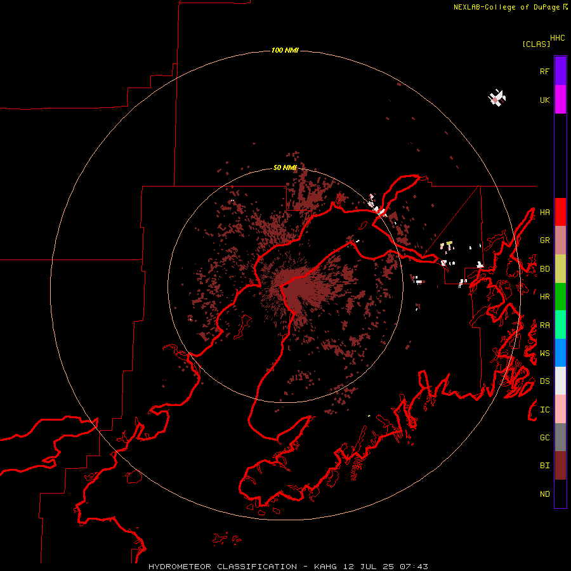
Task: Click the GR legend label
Action: click(544, 240)
